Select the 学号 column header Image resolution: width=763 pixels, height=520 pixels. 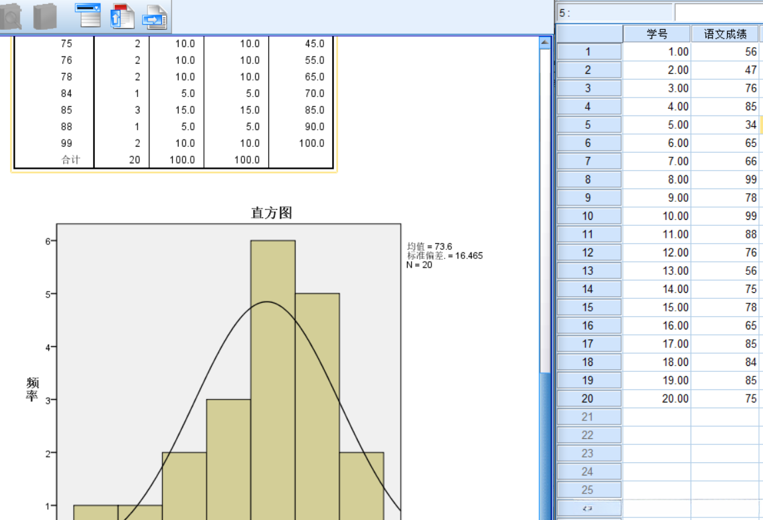(x=657, y=34)
